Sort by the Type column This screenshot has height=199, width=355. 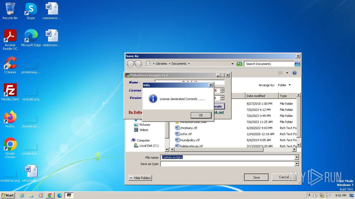[287, 96]
